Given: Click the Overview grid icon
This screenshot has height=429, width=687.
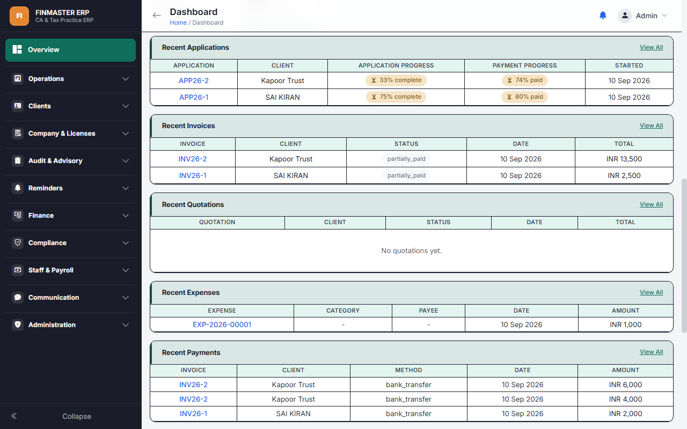Looking at the screenshot, I should [17, 49].
